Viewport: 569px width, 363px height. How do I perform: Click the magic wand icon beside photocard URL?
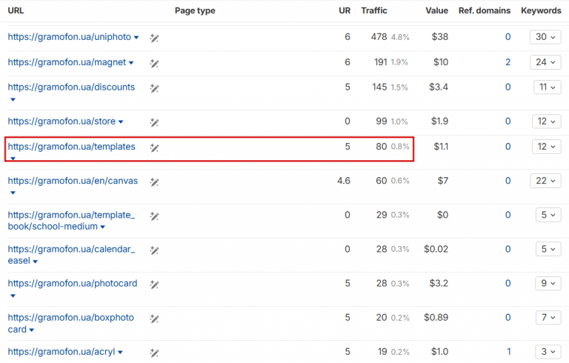click(154, 284)
